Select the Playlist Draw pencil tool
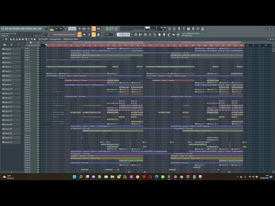 click(10, 39)
